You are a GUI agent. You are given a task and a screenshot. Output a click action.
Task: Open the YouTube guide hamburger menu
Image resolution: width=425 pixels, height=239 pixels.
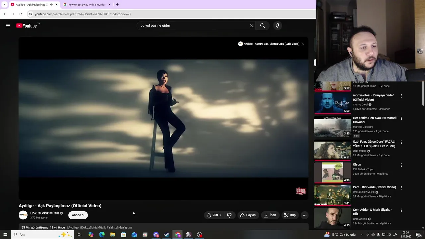click(8, 26)
